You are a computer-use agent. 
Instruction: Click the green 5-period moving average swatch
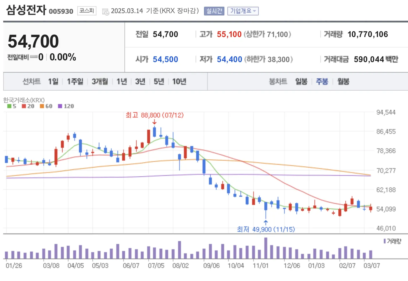[x=9, y=106]
